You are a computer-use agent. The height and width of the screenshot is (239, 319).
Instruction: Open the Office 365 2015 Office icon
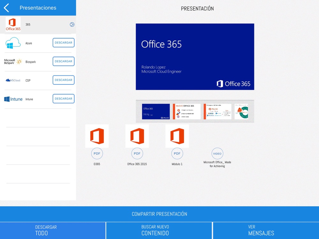(x=137, y=136)
